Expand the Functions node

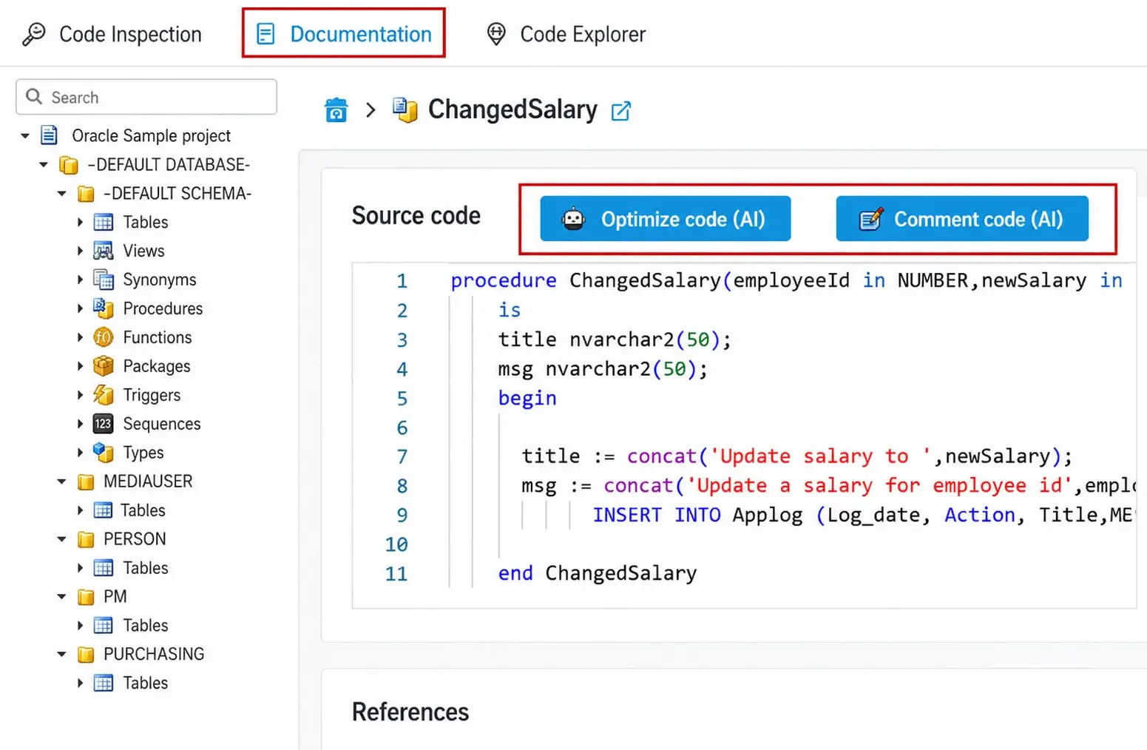click(80, 337)
